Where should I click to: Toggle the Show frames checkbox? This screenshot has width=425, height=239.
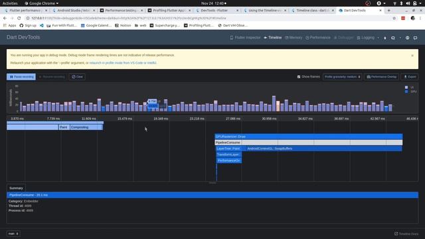pos(299,77)
